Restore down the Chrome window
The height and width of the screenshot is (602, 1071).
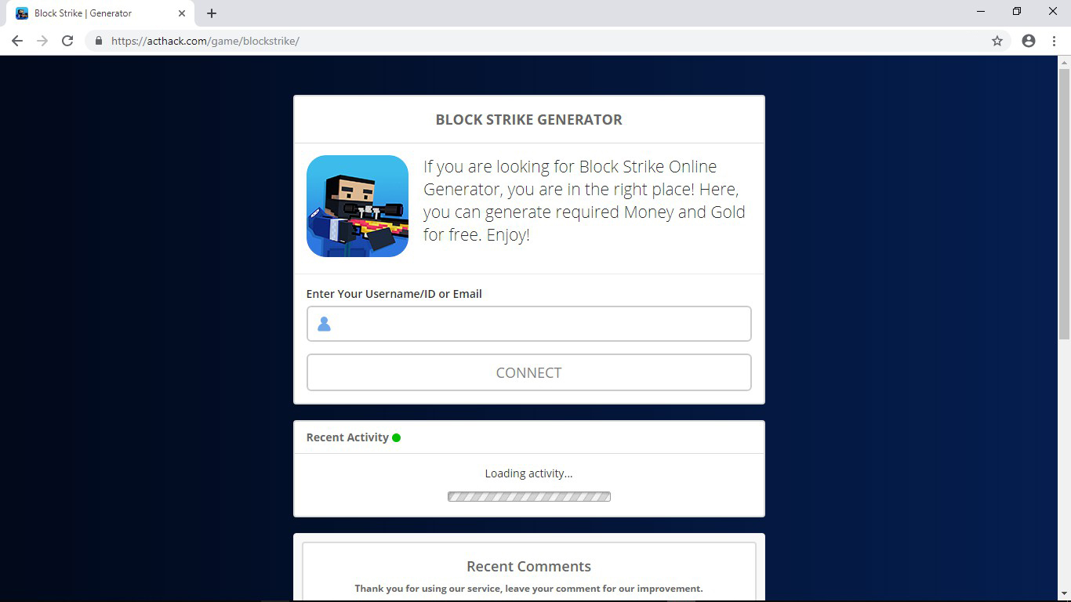point(1017,12)
